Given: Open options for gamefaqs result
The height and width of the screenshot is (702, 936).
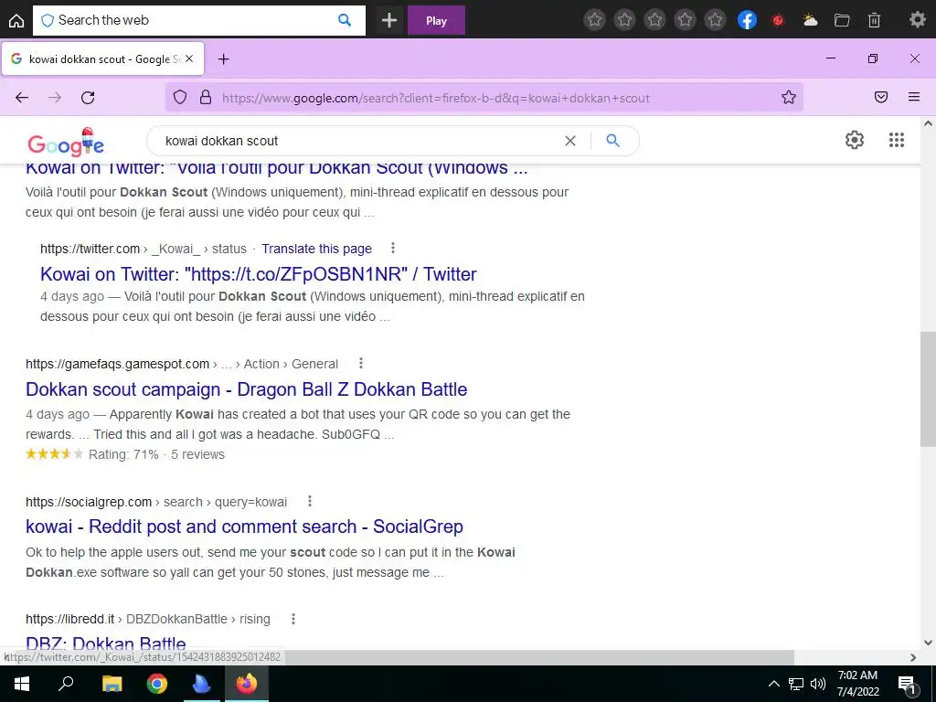Looking at the screenshot, I should coord(361,364).
